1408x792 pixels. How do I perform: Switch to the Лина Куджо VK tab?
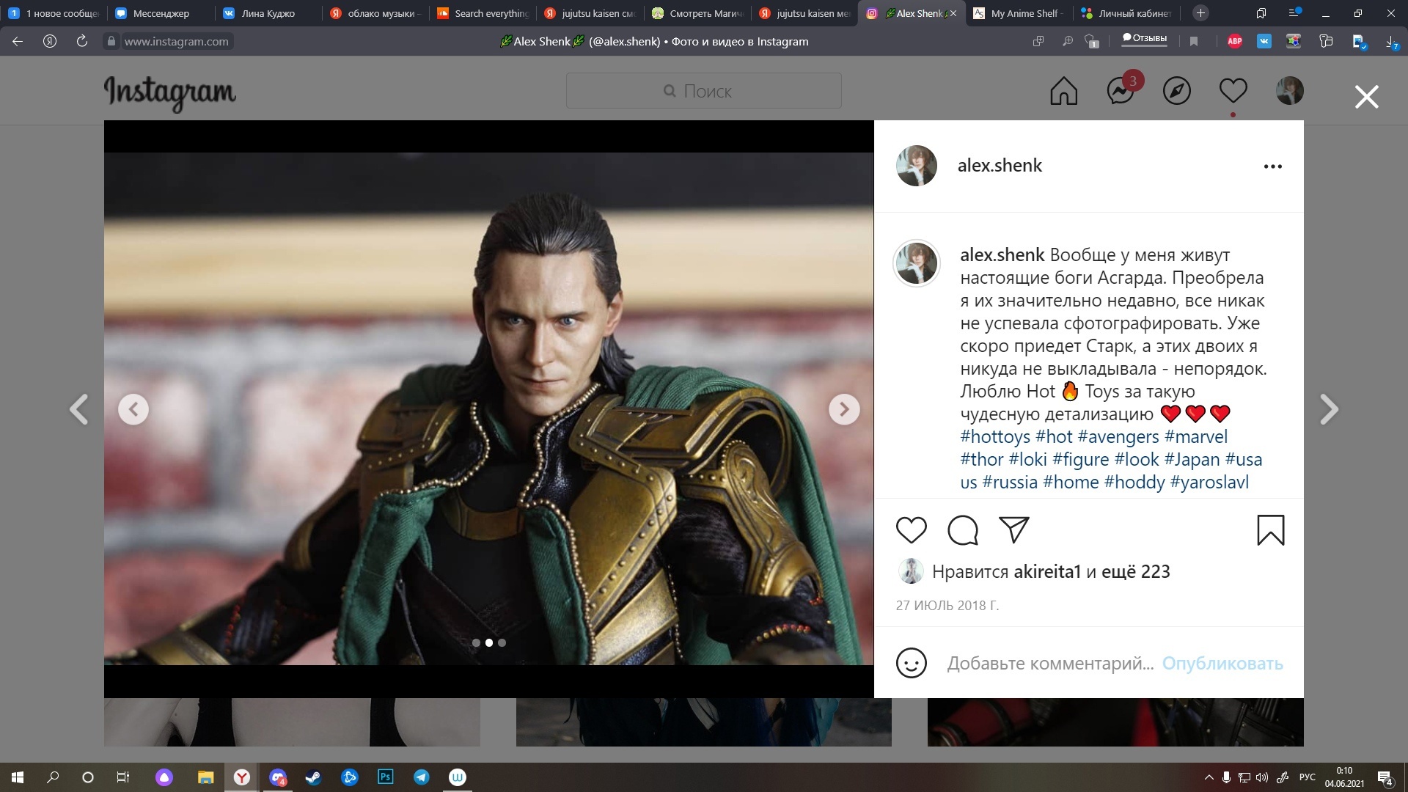tap(268, 13)
